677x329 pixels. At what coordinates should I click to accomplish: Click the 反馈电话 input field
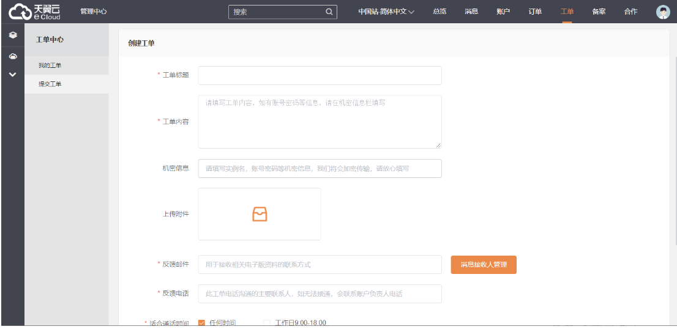click(x=320, y=294)
